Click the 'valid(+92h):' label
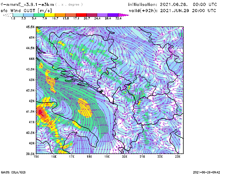The width and height of the screenshot is (226, 174). 143,11
